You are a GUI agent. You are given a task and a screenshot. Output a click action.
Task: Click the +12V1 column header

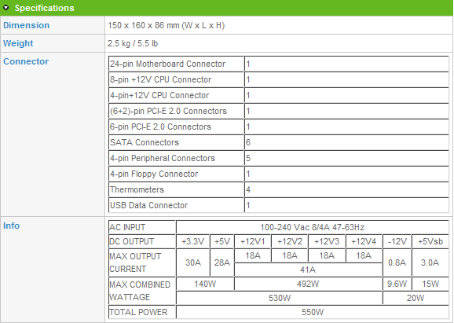(253, 241)
